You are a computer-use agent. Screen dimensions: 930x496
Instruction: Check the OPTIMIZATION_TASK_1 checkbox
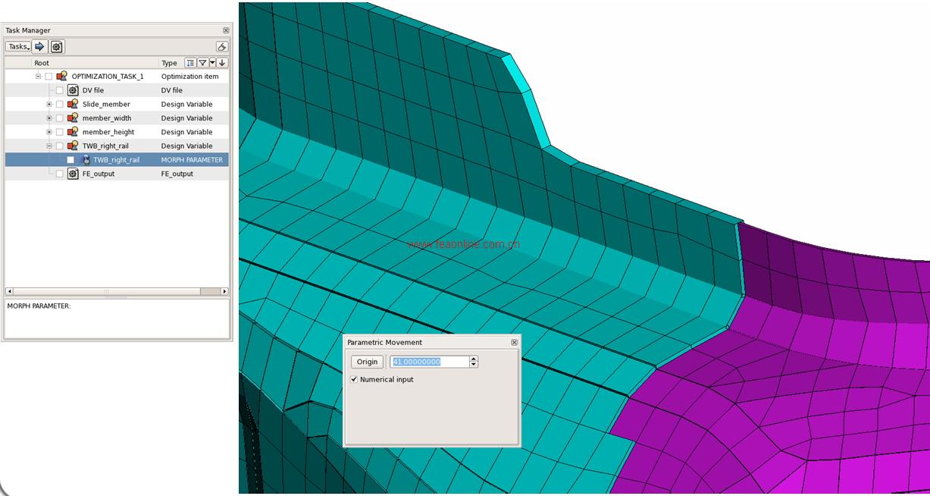tap(49, 77)
